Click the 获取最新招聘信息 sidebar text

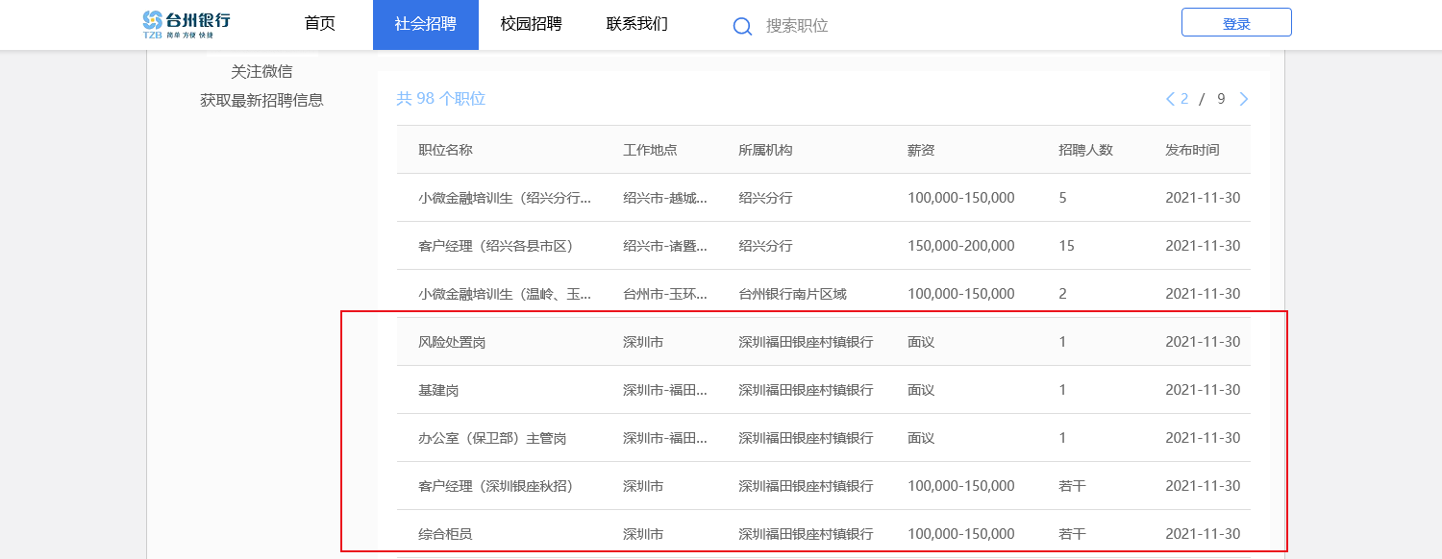click(x=261, y=100)
